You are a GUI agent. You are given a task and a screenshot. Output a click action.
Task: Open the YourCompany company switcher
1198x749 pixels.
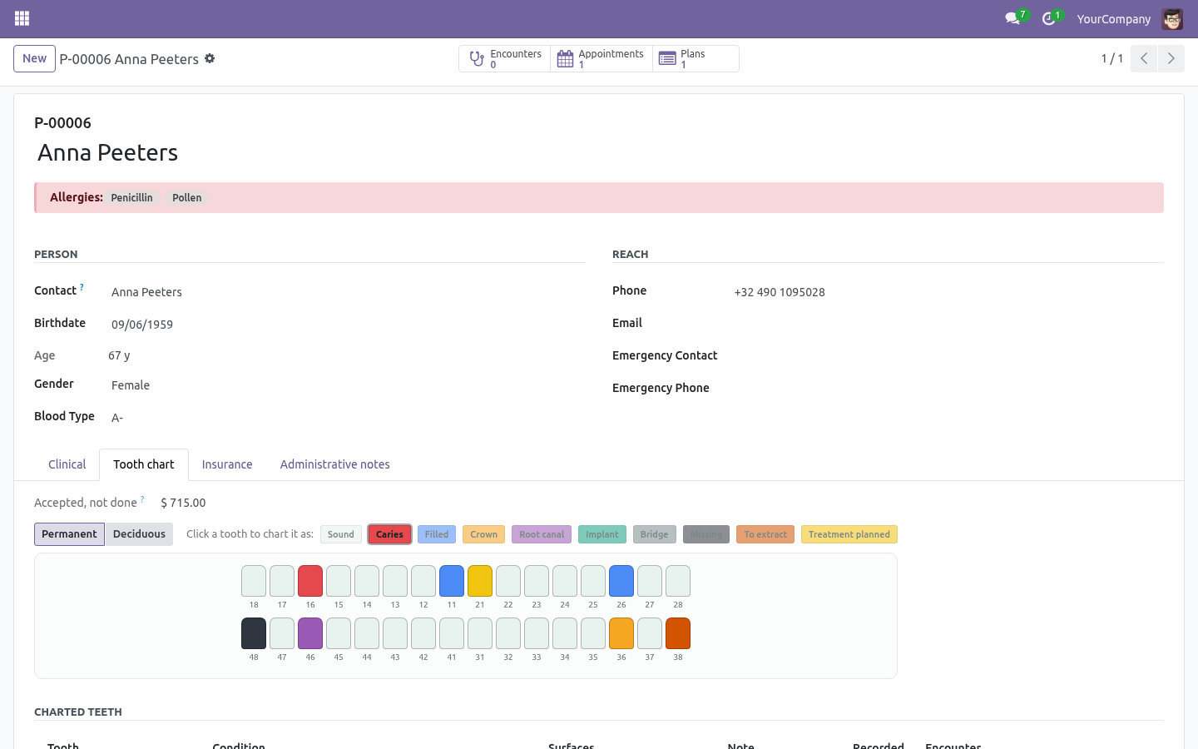point(1113,18)
